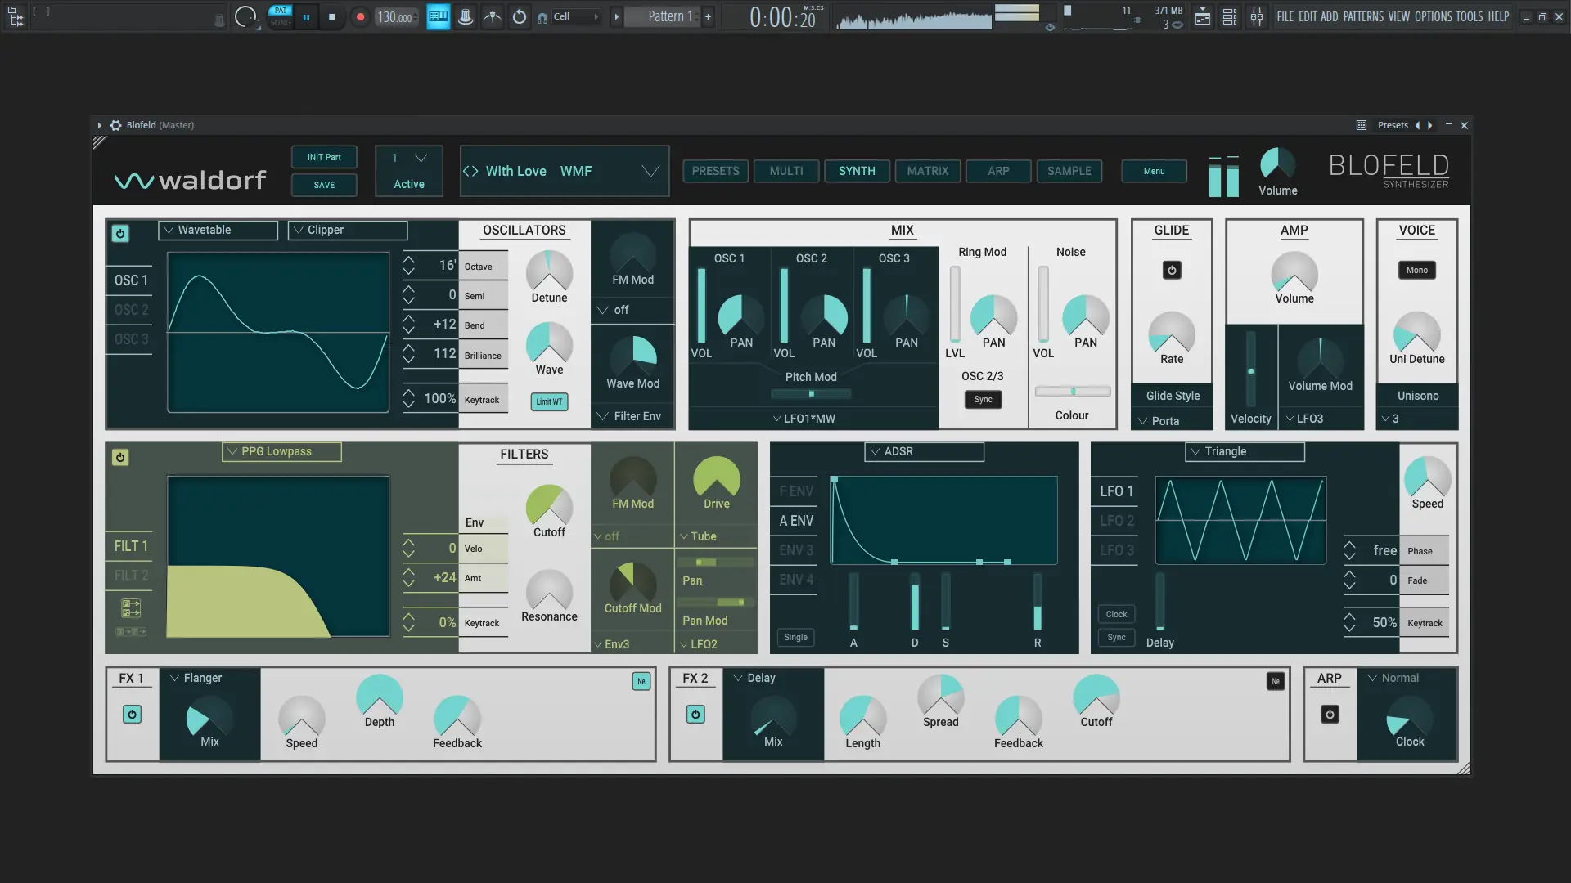1571x883 pixels.
Task: Click the INIT Part button
Action: [x=324, y=157]
